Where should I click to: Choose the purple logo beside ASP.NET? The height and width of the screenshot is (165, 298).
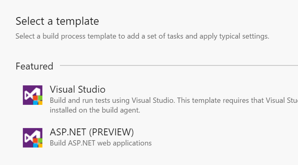coord(33,137)
